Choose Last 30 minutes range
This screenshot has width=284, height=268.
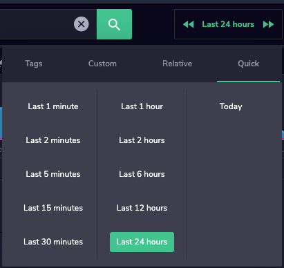click(x=53, y=242)
